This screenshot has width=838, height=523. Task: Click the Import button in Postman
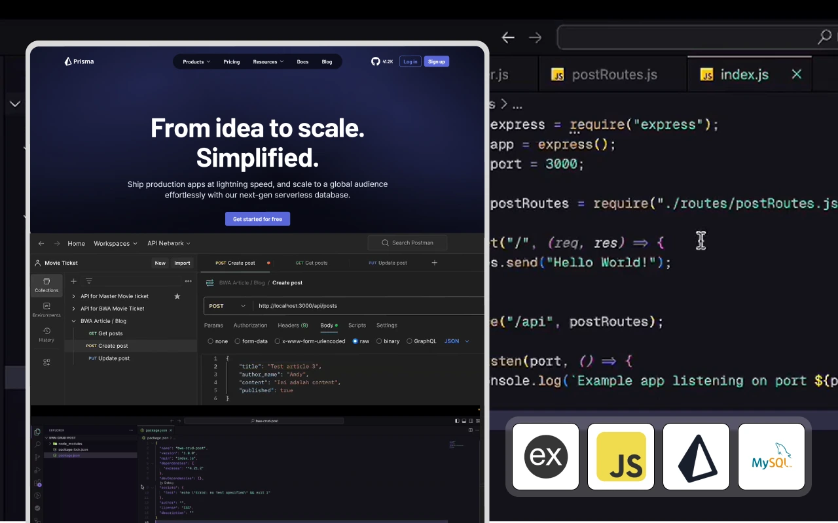click(x=182, y=263)
